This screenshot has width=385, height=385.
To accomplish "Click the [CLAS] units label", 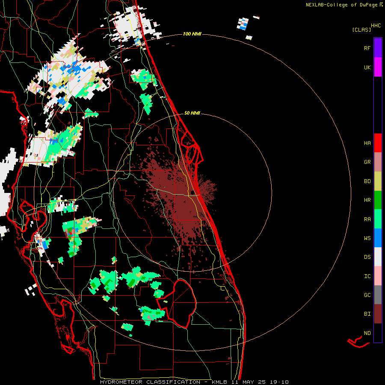I will coord(361,30).
